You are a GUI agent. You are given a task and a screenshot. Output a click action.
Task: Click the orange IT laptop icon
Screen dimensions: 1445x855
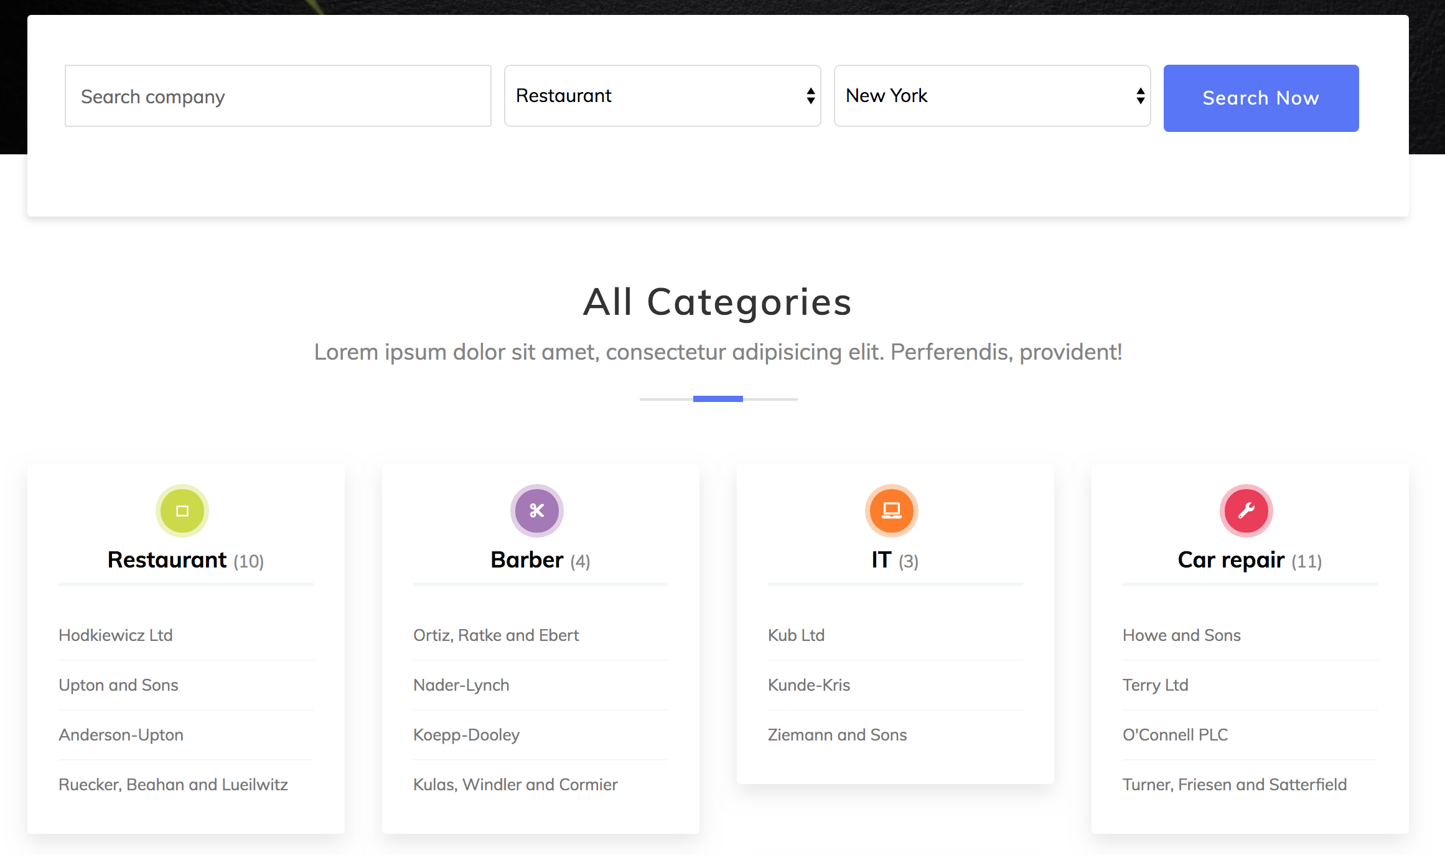point(891,510)
